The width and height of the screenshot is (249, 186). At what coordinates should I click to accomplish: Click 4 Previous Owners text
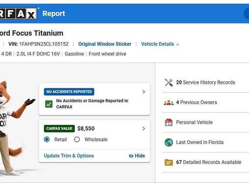click(196, 103)
